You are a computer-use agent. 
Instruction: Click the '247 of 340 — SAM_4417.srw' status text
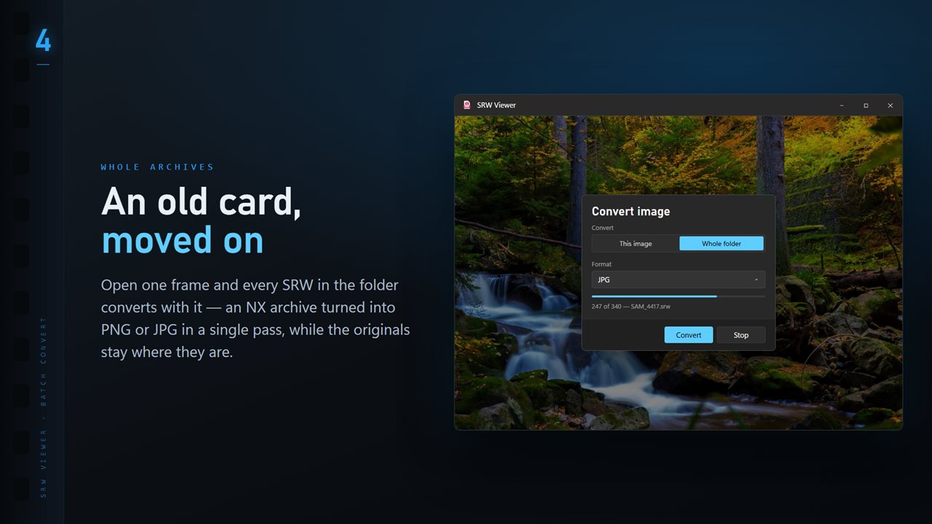pos(631,306)
